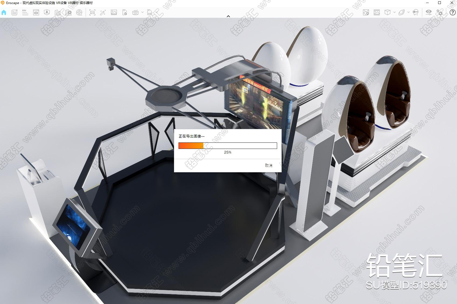
Task: Open the help question mark button
Action: click(x=452, y=12)
